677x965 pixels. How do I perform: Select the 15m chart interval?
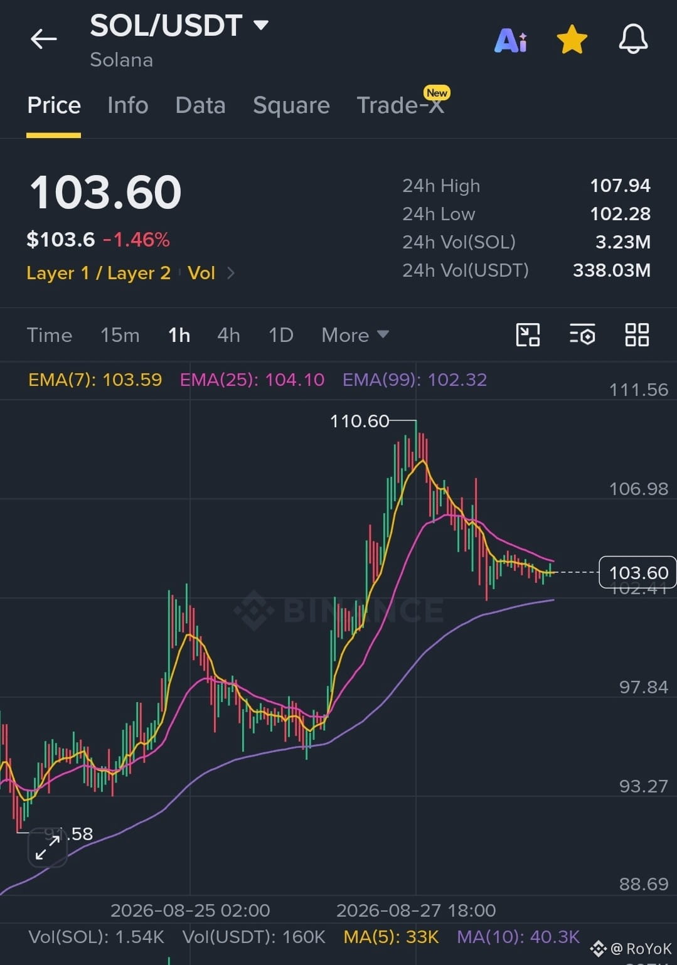tap(120, 335)
